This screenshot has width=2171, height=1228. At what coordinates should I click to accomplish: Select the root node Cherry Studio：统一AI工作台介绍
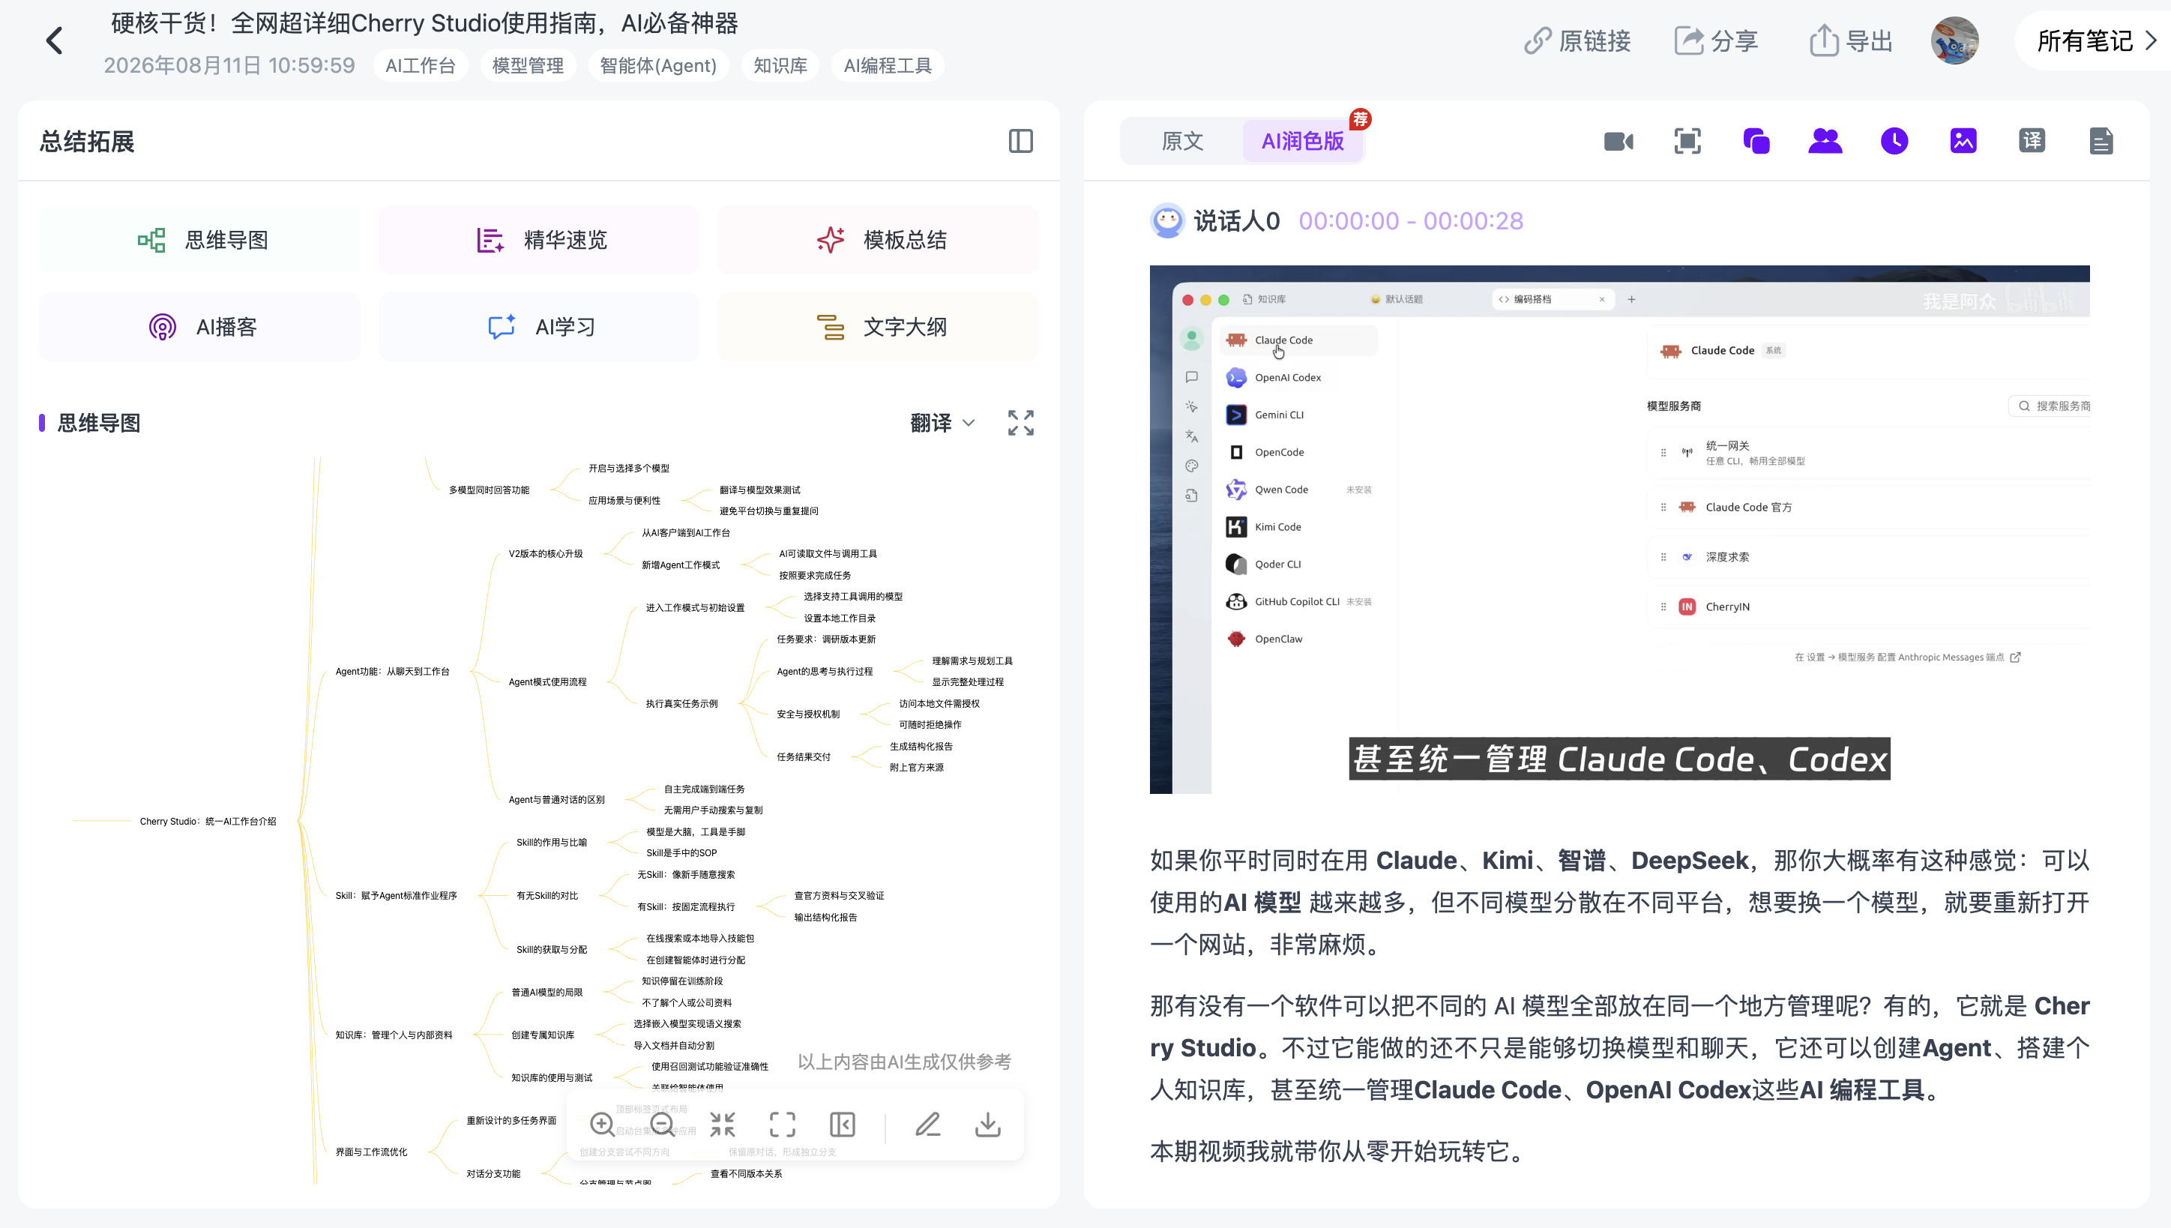[x=208, y=822]
